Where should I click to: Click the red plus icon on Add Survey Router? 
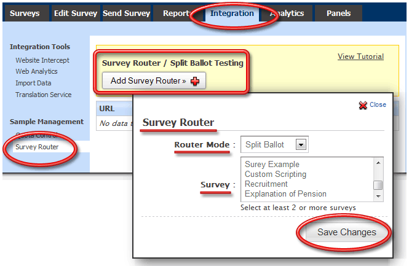[195, 81]
